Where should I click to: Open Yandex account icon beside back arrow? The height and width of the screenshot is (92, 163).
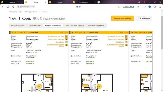(x=8, y=7)
